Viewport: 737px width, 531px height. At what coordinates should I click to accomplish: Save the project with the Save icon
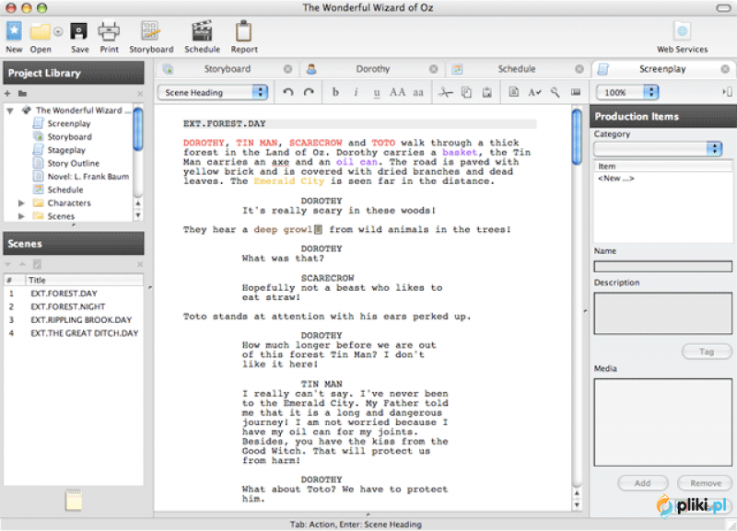pos(79,31)
